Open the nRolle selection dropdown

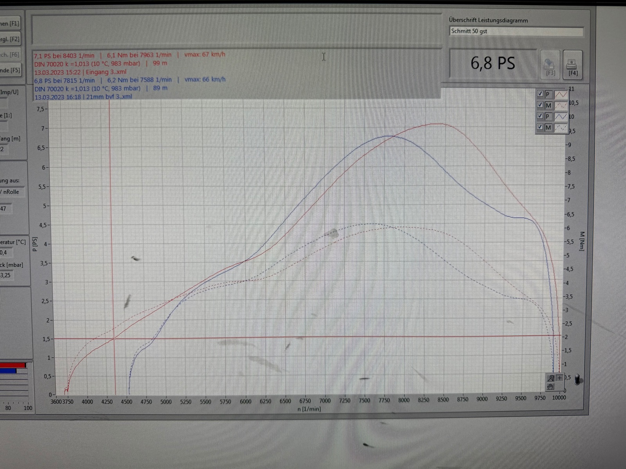13,192
